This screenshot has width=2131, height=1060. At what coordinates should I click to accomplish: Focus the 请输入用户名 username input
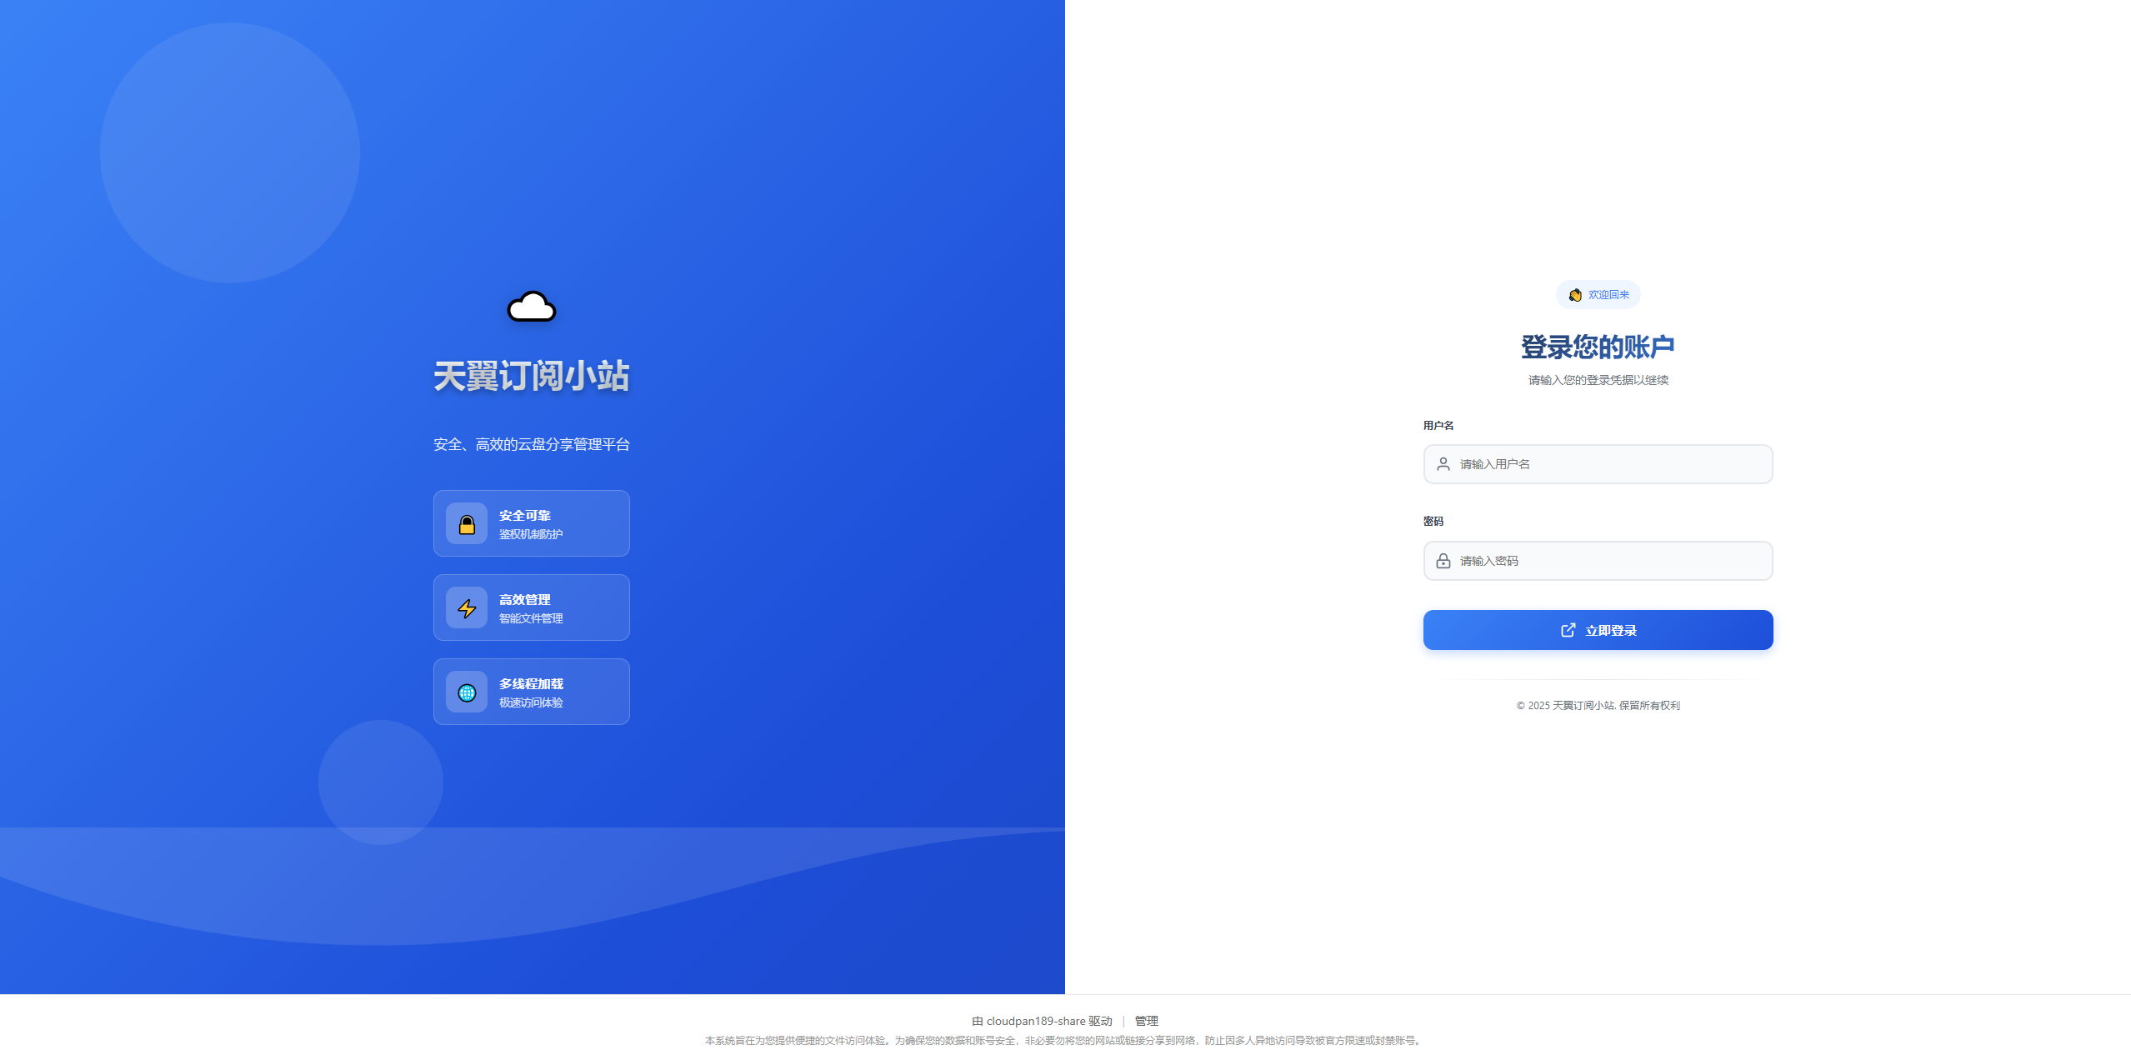click(x=1596, y=463)
